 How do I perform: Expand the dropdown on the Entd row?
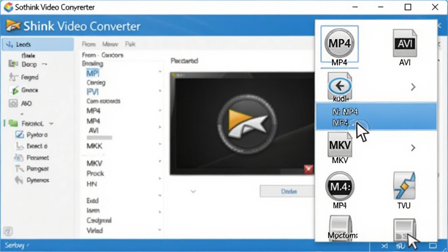160,196
